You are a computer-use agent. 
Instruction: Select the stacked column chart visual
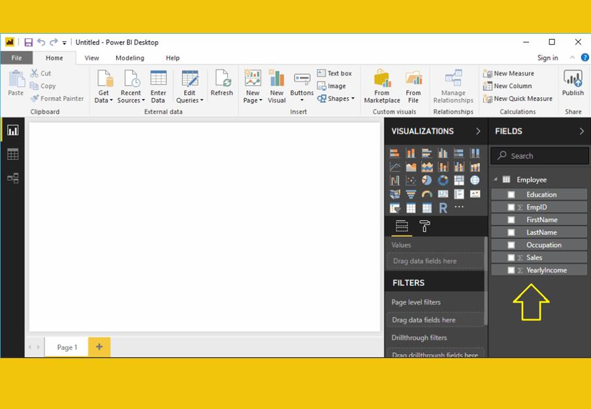point(411,153)
